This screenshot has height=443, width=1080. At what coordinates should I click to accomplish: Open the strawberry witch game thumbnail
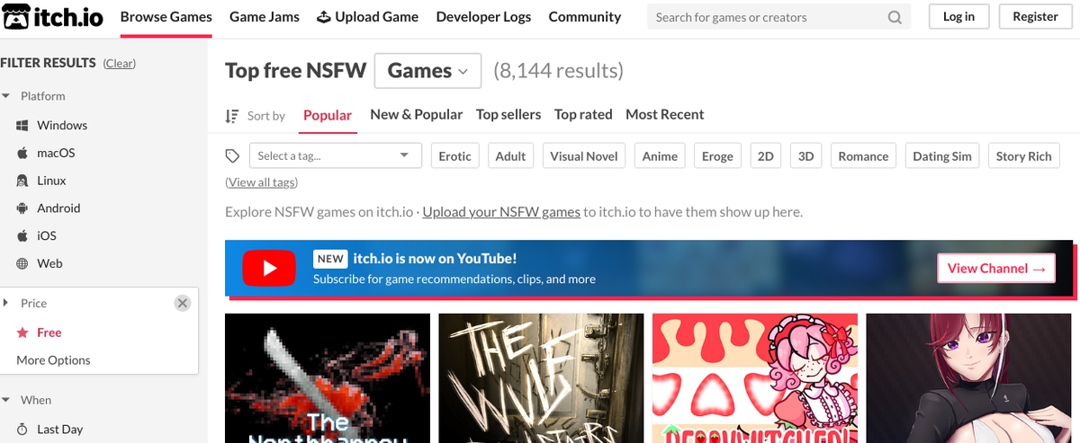click(755, 378)
